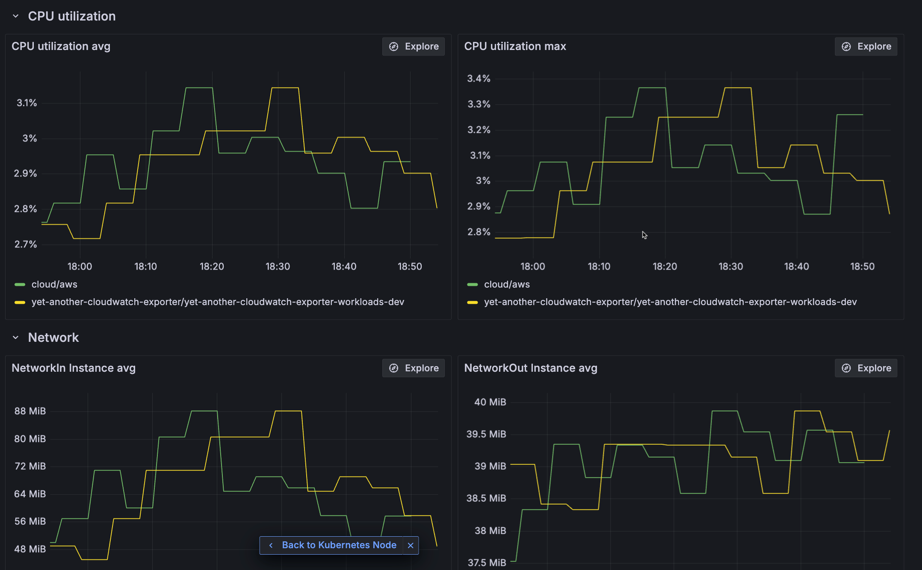Toggle cloud/aws series in CPU avg legend
Image resolution: width=922 pixels, height=570 pixels.
point(54,285)
